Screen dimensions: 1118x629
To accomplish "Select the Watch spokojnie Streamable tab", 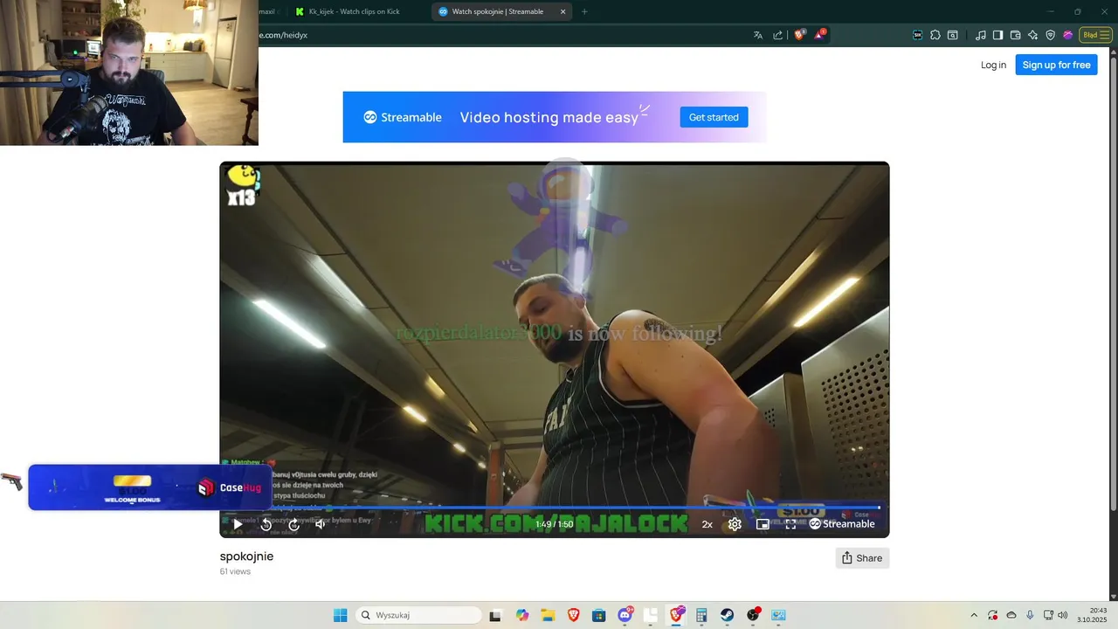I will tap(498, 11).
